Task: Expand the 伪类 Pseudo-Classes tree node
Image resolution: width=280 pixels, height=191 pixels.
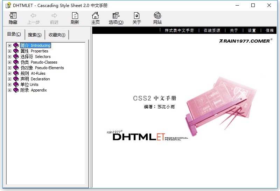Action: point(9,63)
